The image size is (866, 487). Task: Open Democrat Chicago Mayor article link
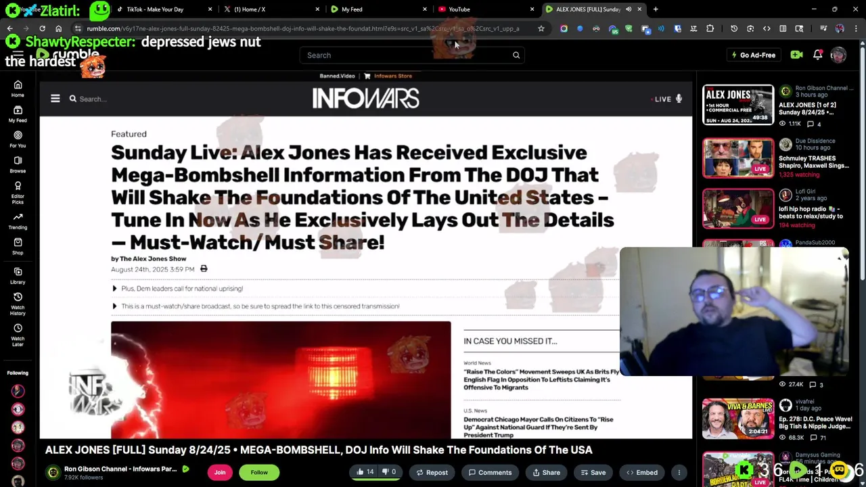539,427
